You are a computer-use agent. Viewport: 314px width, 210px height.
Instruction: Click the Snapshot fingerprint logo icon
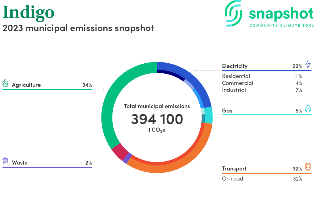tap(234, 13)
